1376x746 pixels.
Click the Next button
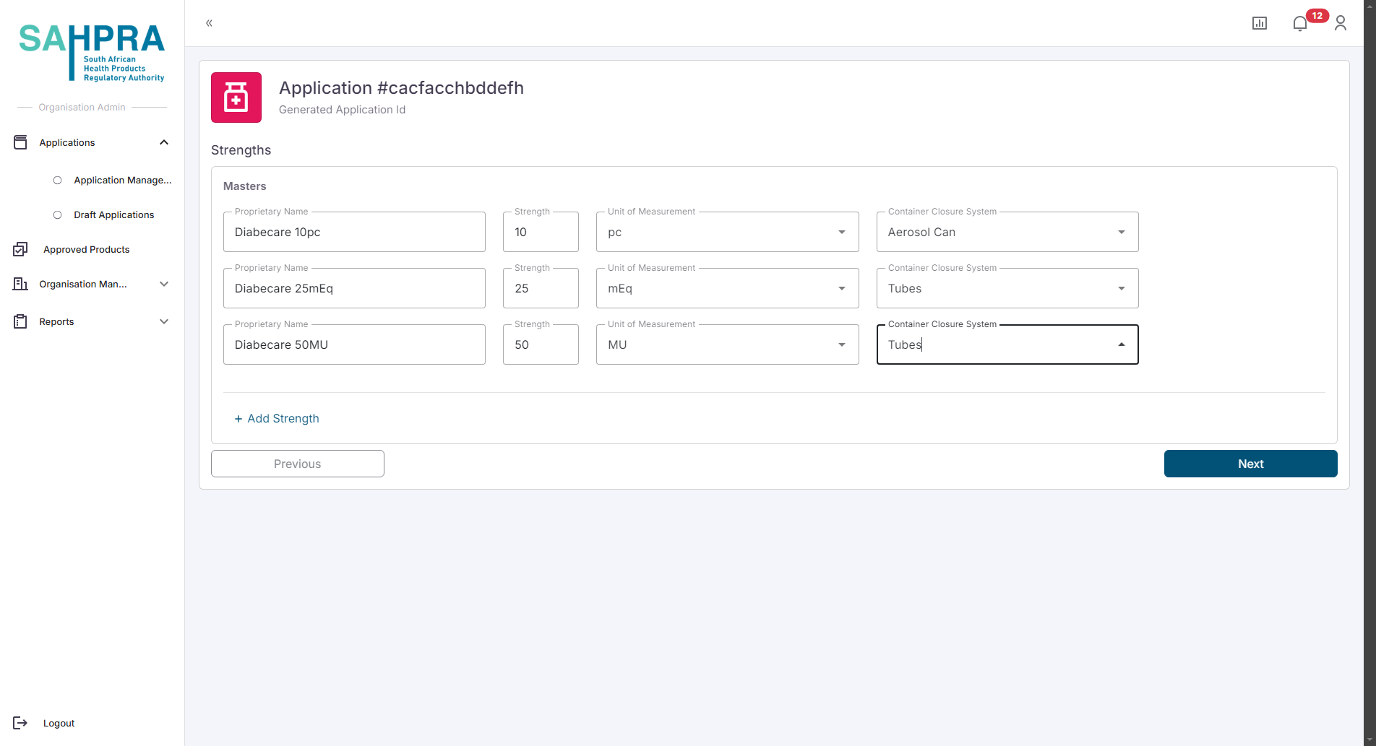click(1250, 464)
